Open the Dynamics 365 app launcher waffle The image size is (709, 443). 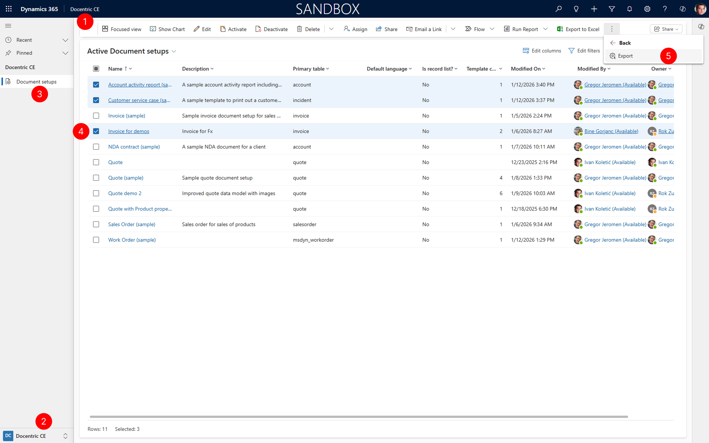(9, 9)
